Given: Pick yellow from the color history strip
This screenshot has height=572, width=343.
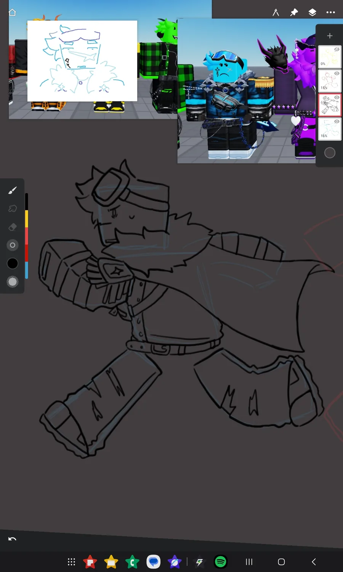Looking at the screenshot, I should 27,219.
